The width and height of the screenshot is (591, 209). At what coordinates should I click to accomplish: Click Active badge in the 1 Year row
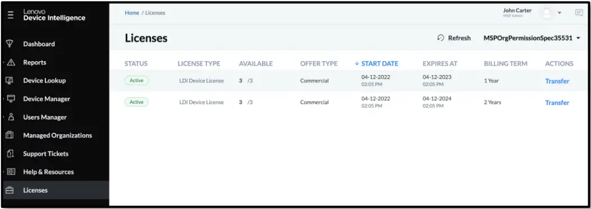pyautogui.click(x=136, y=81)
